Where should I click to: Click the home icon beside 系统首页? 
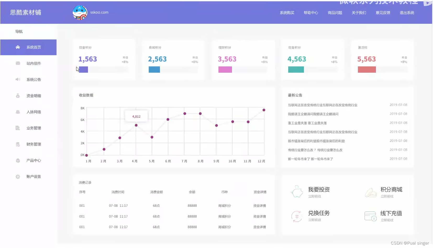coord(18,47)
